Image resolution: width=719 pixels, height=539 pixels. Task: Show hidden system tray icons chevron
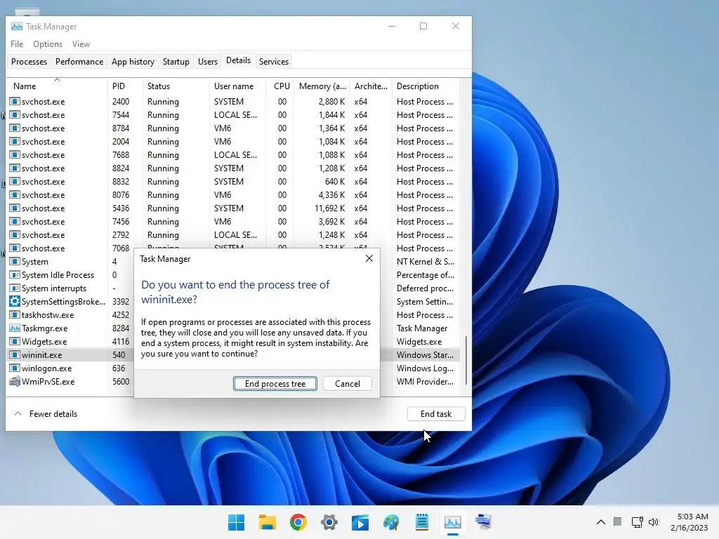[601, 522]
